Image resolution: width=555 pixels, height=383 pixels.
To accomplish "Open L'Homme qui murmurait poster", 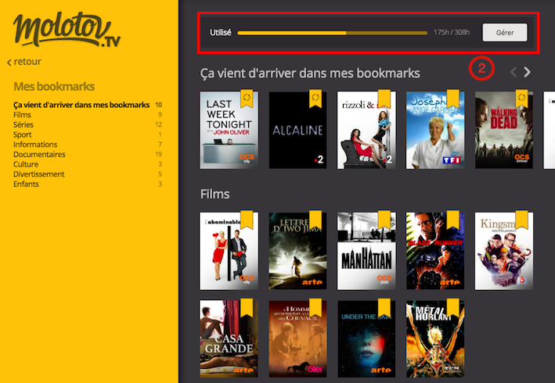I will (x=297, y=338).
